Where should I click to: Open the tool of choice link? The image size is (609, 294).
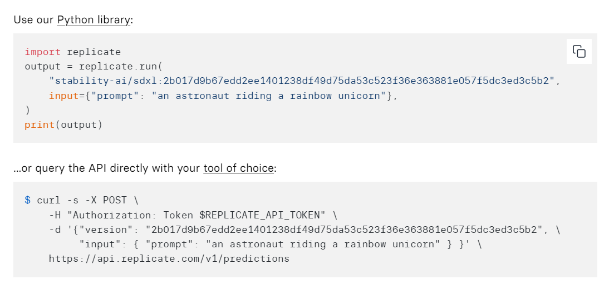[x=238, y=168]
